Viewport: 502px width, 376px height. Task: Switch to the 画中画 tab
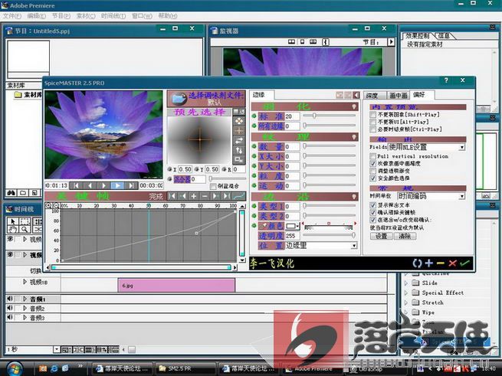point(398,96)
